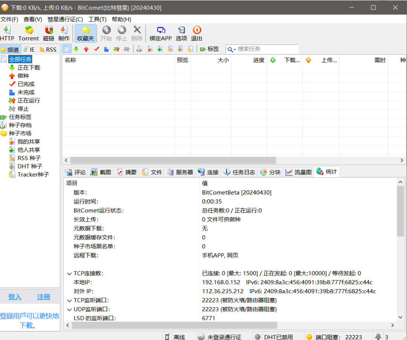Select DHT 种子 in the tree

[x=30, y=166]
